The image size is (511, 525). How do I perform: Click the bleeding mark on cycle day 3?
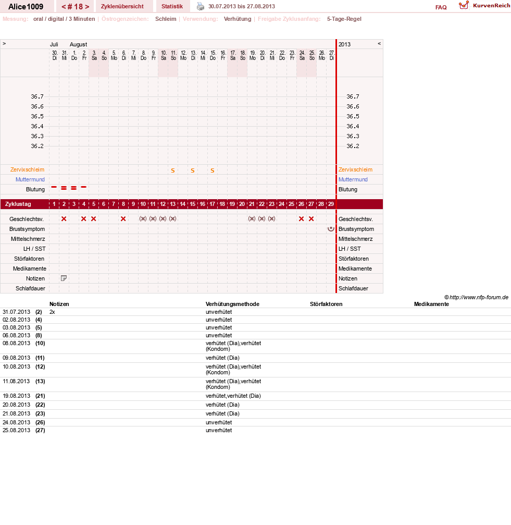(73, 188)
